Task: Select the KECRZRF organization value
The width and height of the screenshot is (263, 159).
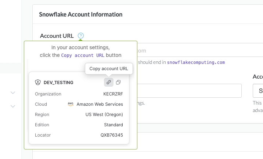Action: click(x=113, y=94)
